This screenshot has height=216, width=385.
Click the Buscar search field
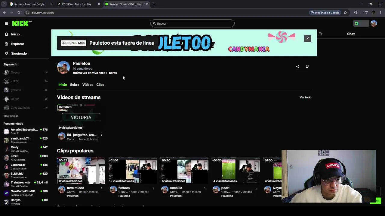click(x=192, y=23)
